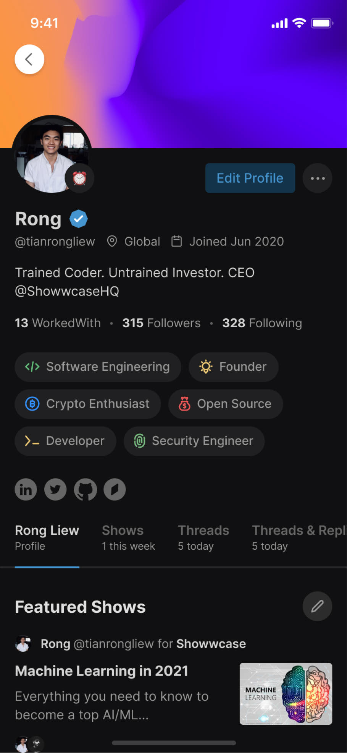
Task: Tap the fourth social icon after GitHub
Action: point(115,489)
